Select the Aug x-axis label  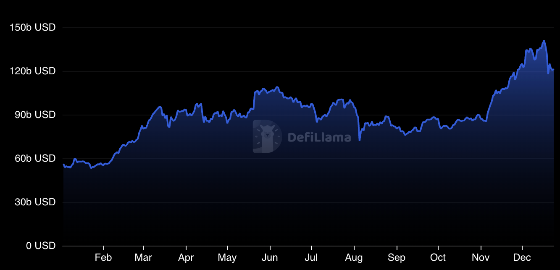click(x=354, y=258)
